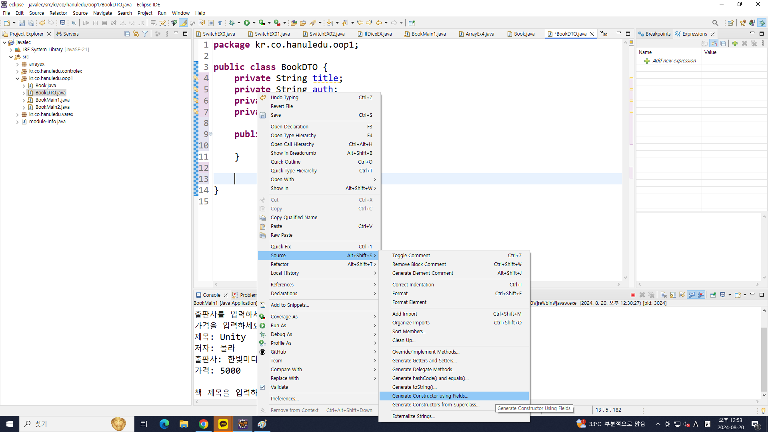Choose Generate Constructor using Fields
Viewport: 768px width, 432px height.
pos(430,396)
